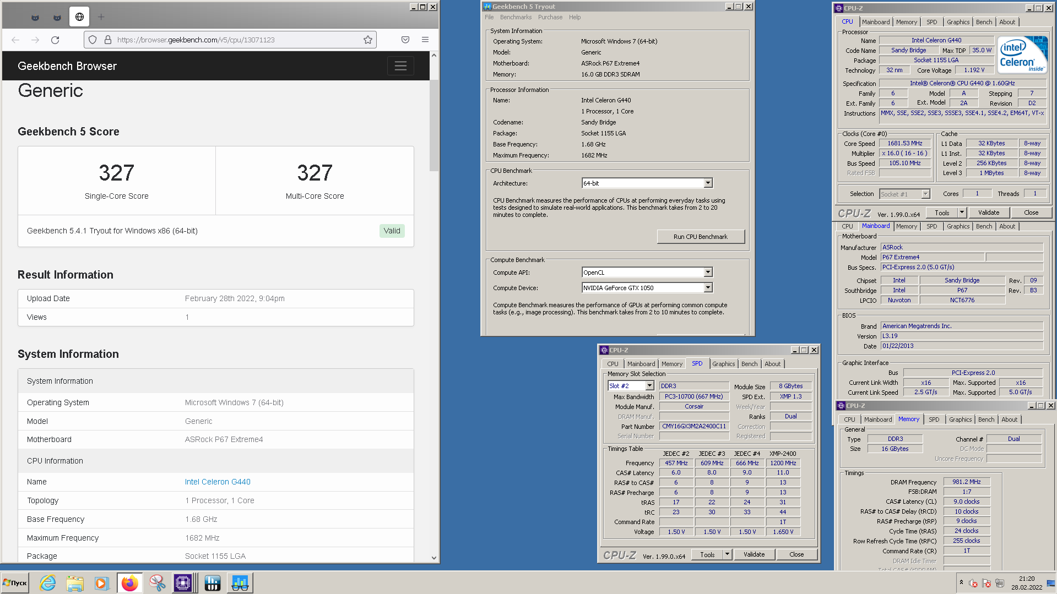Click the Geekbench Browser header title
The image size is (1057, 594).
pos(67,66)
